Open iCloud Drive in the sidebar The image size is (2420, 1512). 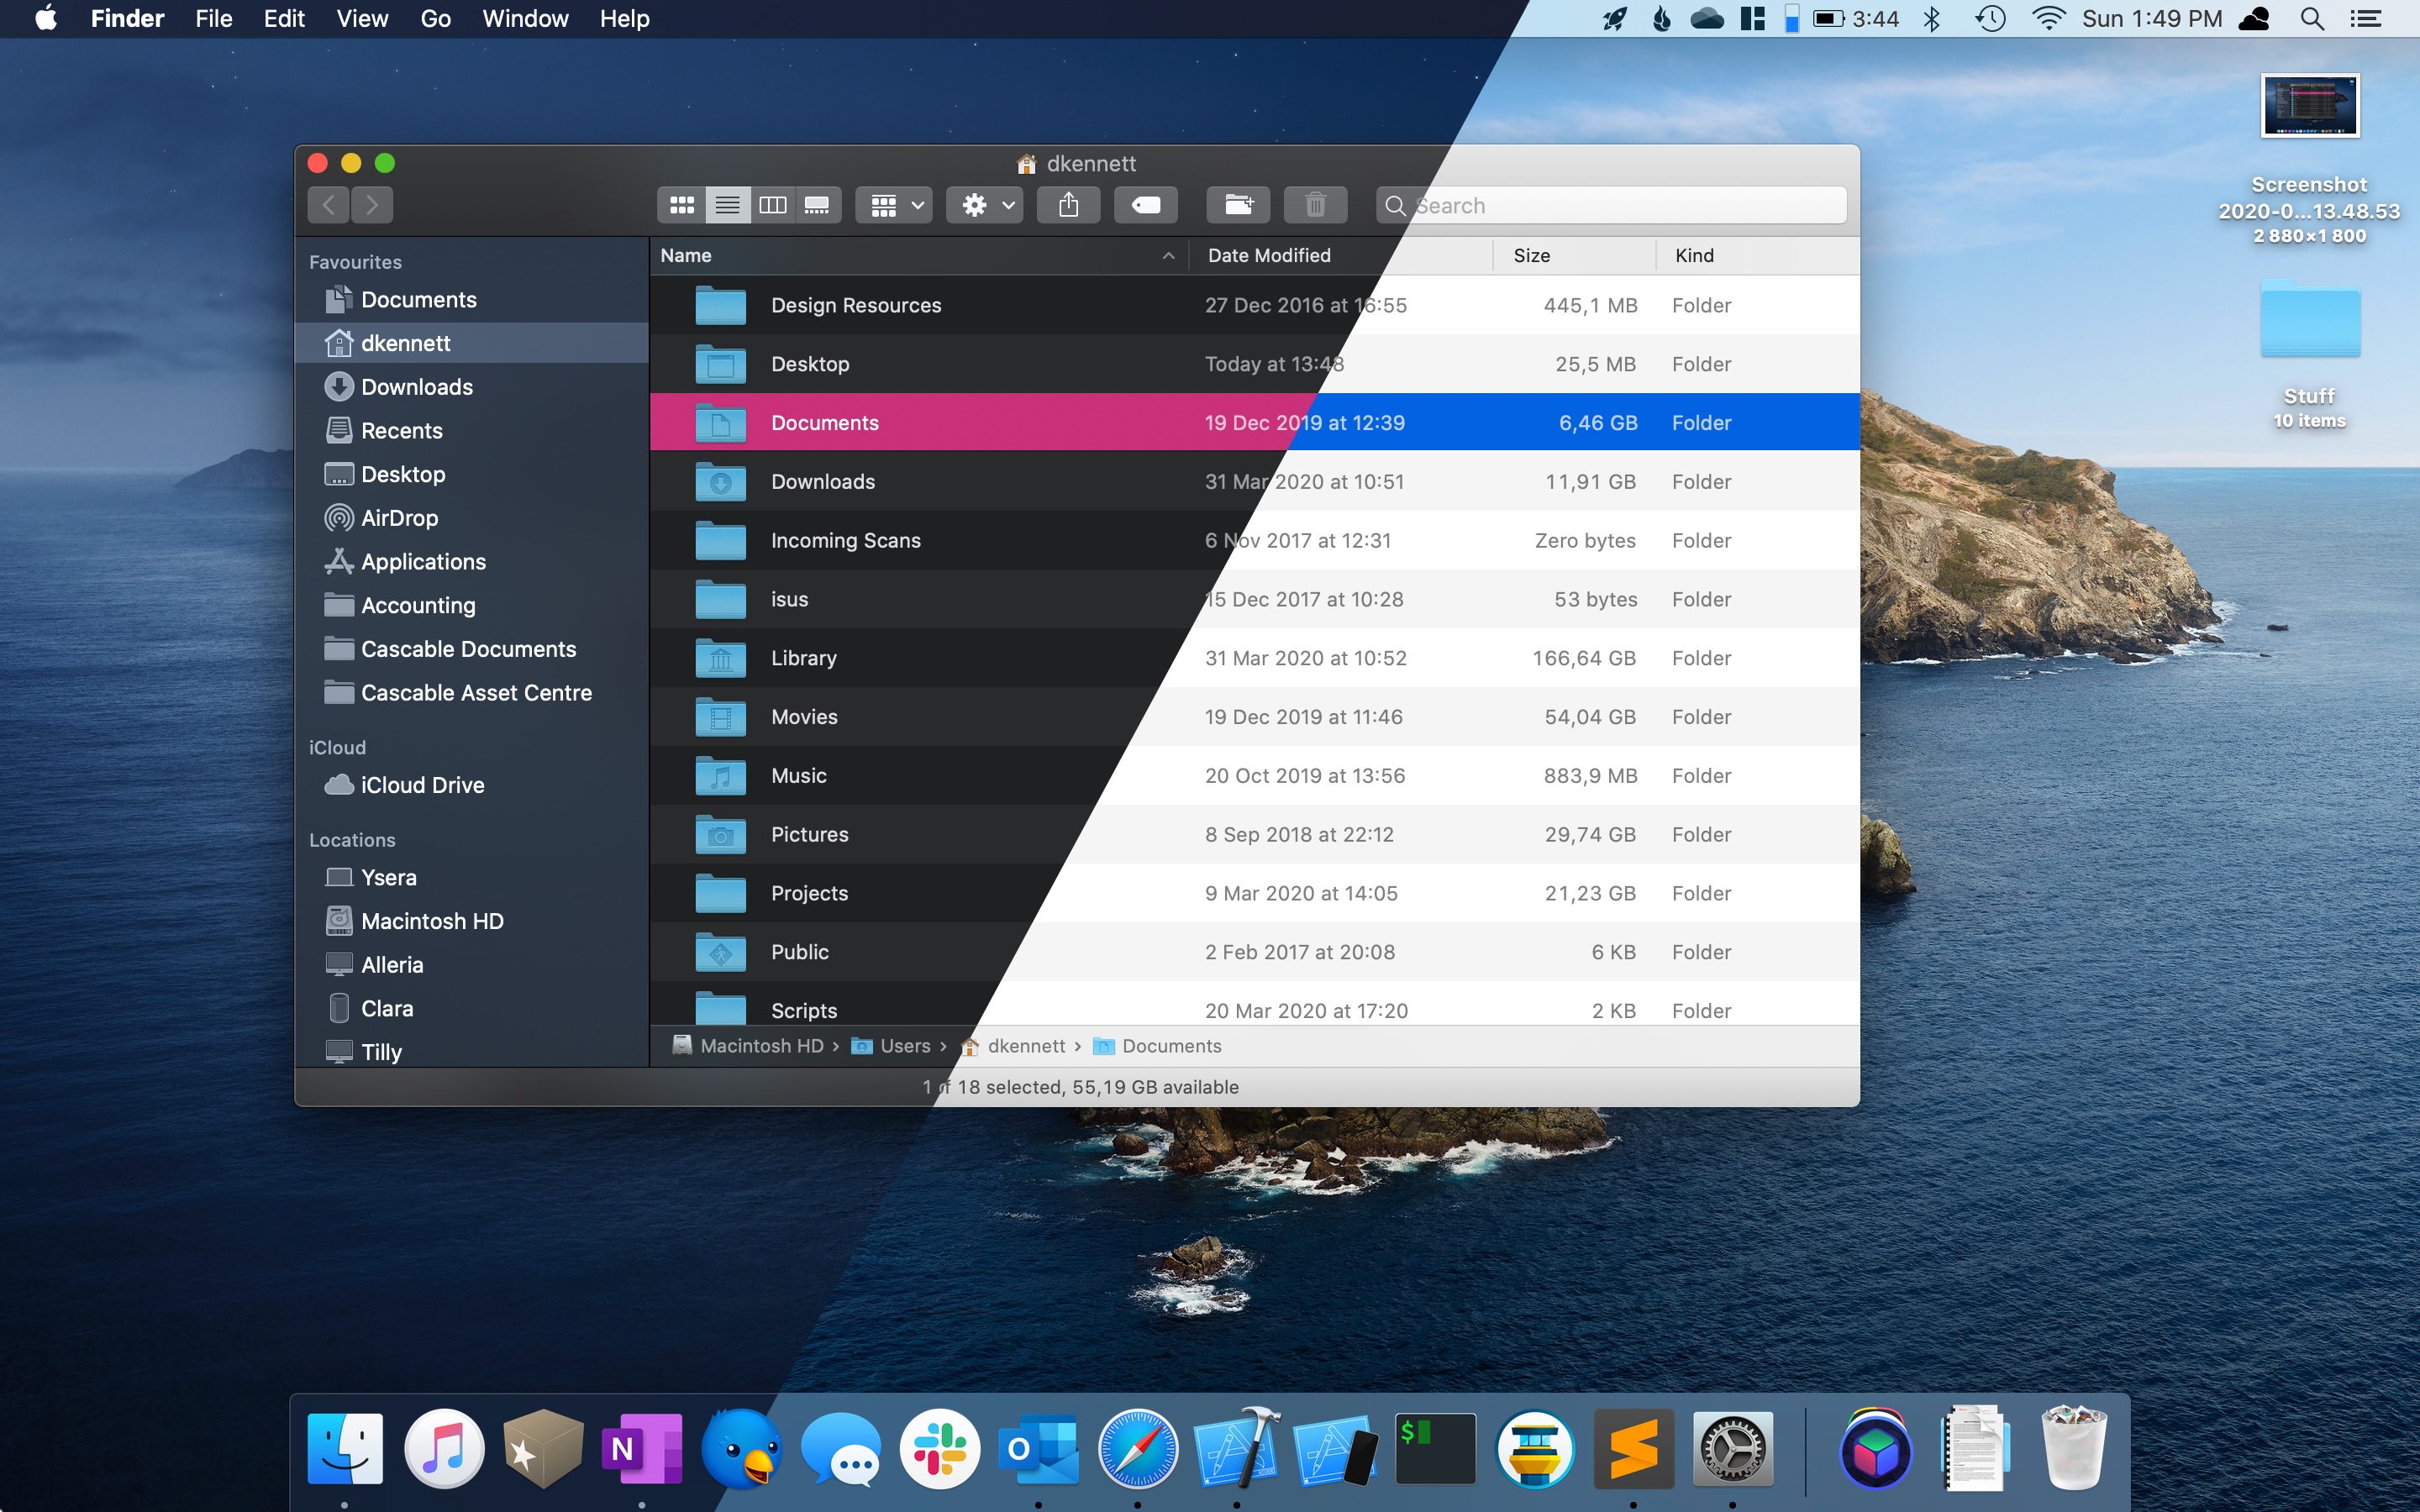(x=422, y=785)
